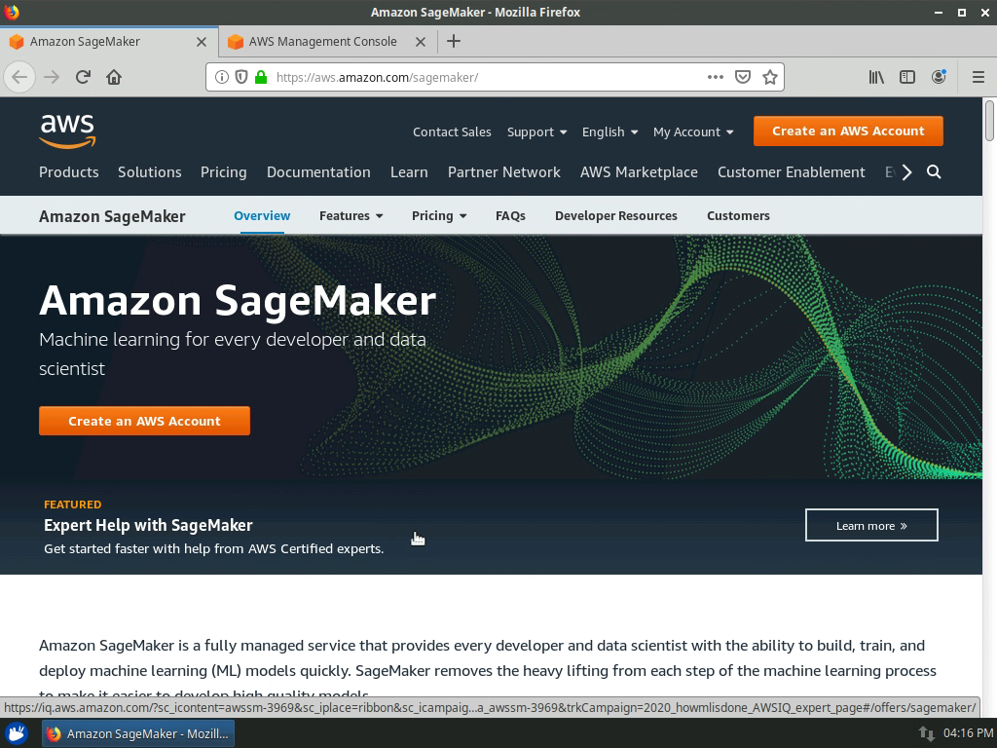Select Firefox taskbar window button

pyautogui.click(x=138, y=733)
